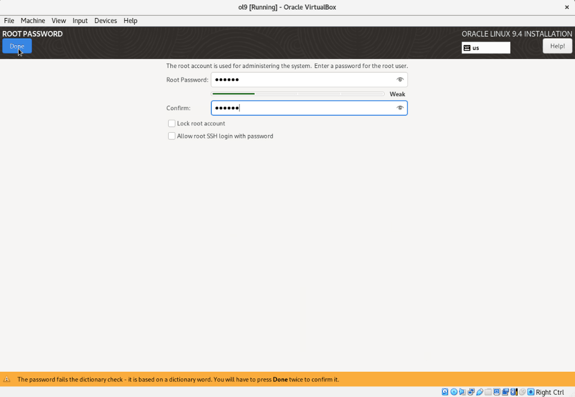Screen dimensions: 575x397
Task: Open the Devices menu
Action: pyautogui.click(x=106, y=21)
